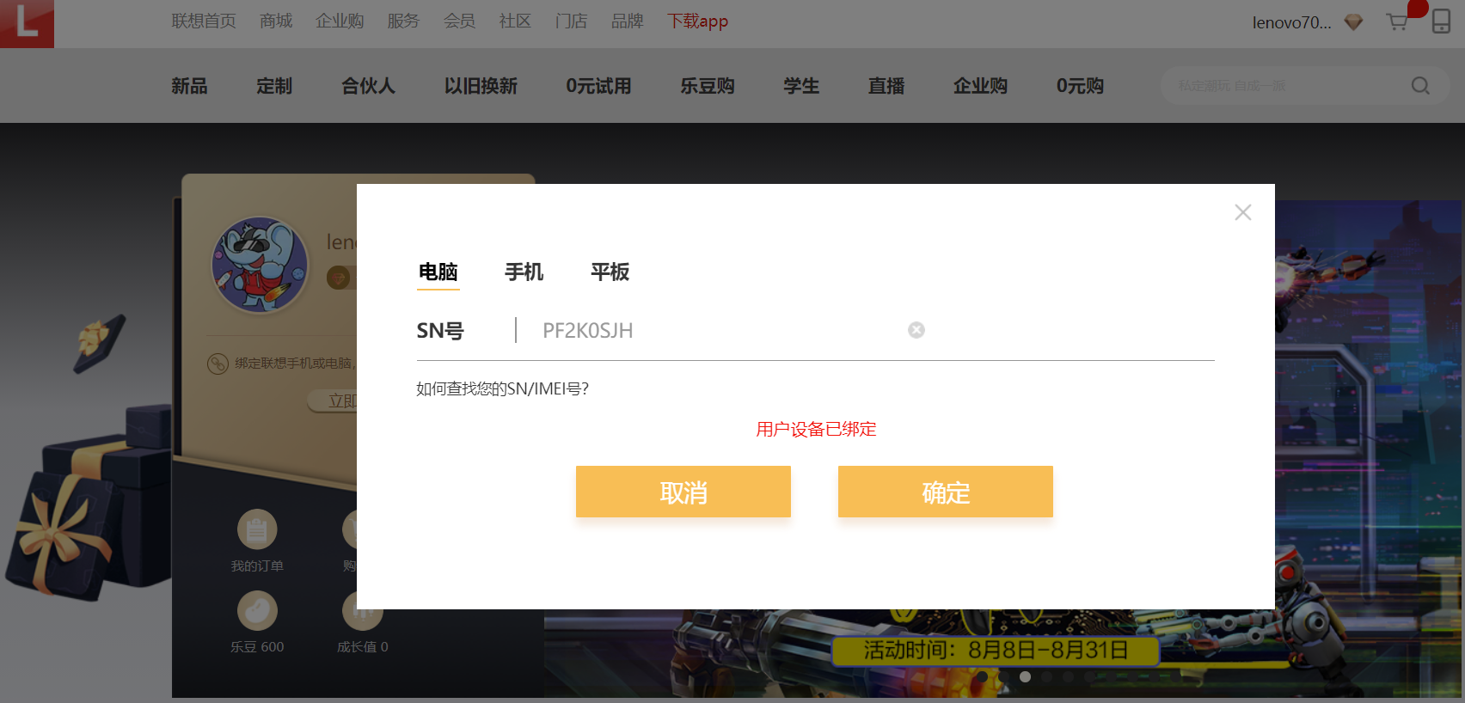The image size is (1465, 703).
Task: Click the 取消 button
Action: tap(683, 492)
